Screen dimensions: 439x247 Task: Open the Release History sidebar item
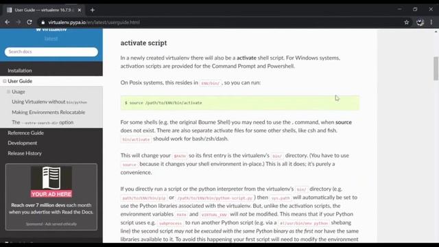point(25,153)
